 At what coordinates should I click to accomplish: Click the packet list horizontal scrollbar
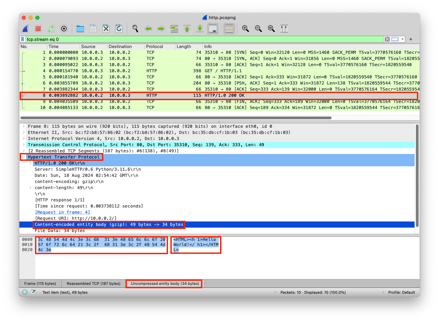176,118
